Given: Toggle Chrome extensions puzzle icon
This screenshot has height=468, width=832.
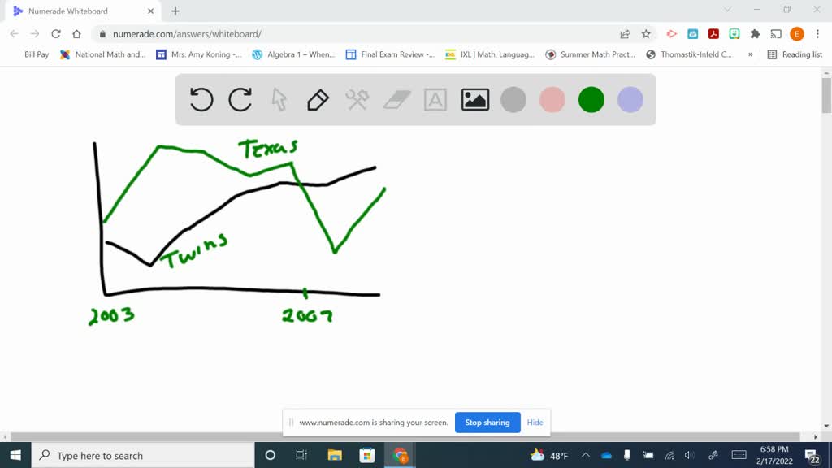Looking at the screenshot, I should tap(755, 33).
